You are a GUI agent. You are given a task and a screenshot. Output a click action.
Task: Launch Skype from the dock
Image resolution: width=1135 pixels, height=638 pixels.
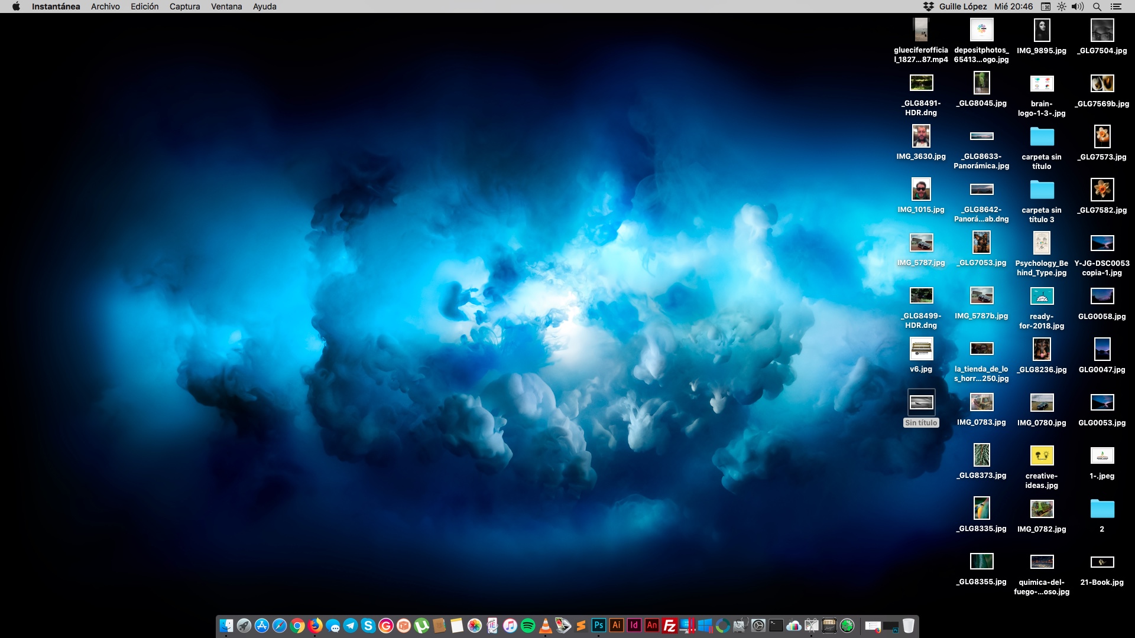[x=368, y=626]
